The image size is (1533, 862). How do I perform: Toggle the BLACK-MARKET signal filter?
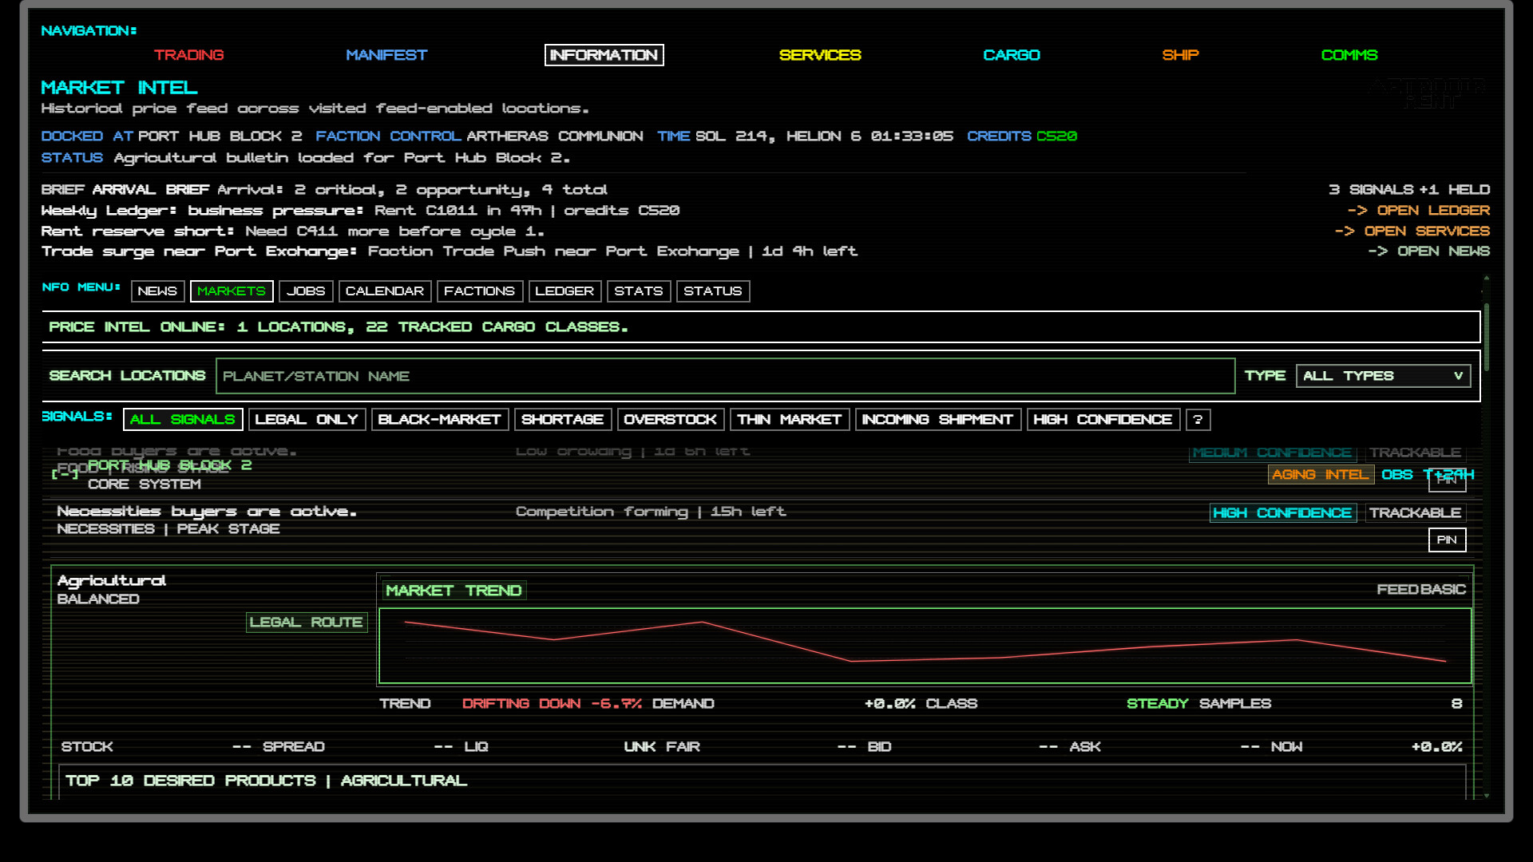click(440, 420)
